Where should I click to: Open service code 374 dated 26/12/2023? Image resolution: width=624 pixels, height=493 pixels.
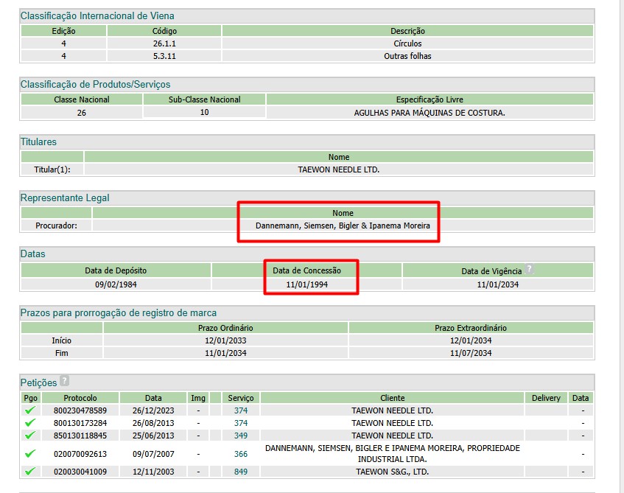[241, 410]
